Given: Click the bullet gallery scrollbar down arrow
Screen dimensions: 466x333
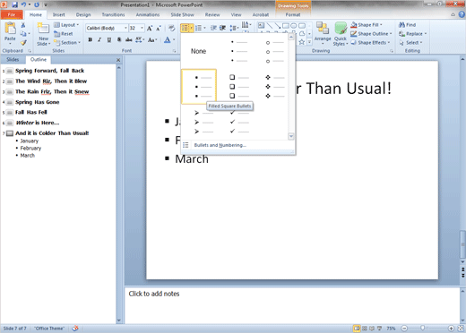Looking at the screenshot, I should (291, 136).
